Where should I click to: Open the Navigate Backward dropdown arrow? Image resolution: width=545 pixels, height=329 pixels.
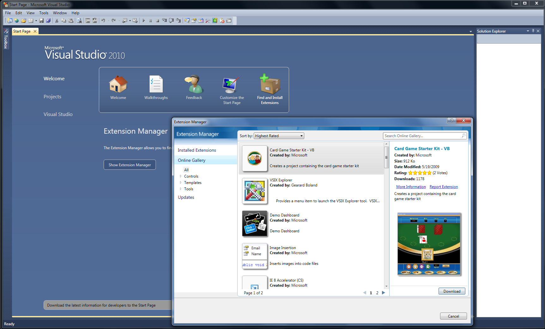tap(130, 21)
